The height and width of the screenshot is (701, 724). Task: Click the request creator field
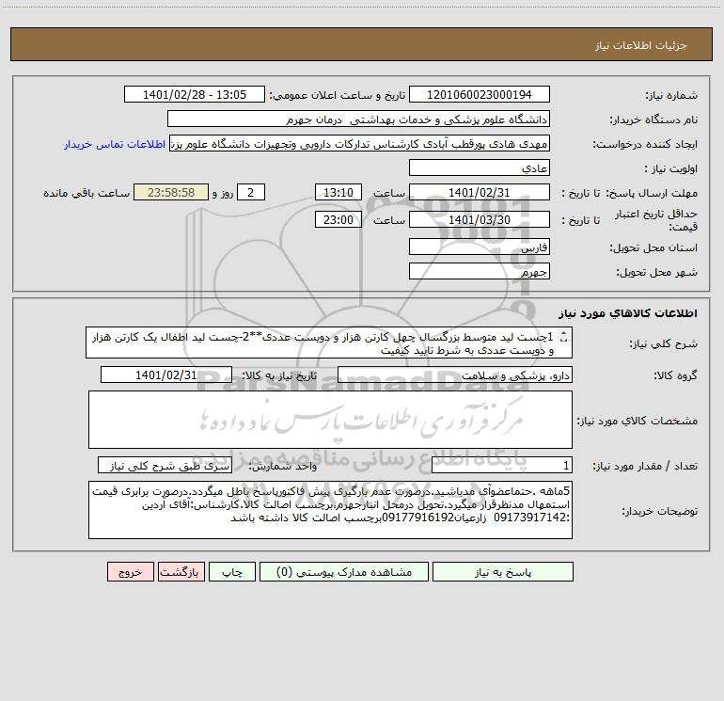[360, 144]
